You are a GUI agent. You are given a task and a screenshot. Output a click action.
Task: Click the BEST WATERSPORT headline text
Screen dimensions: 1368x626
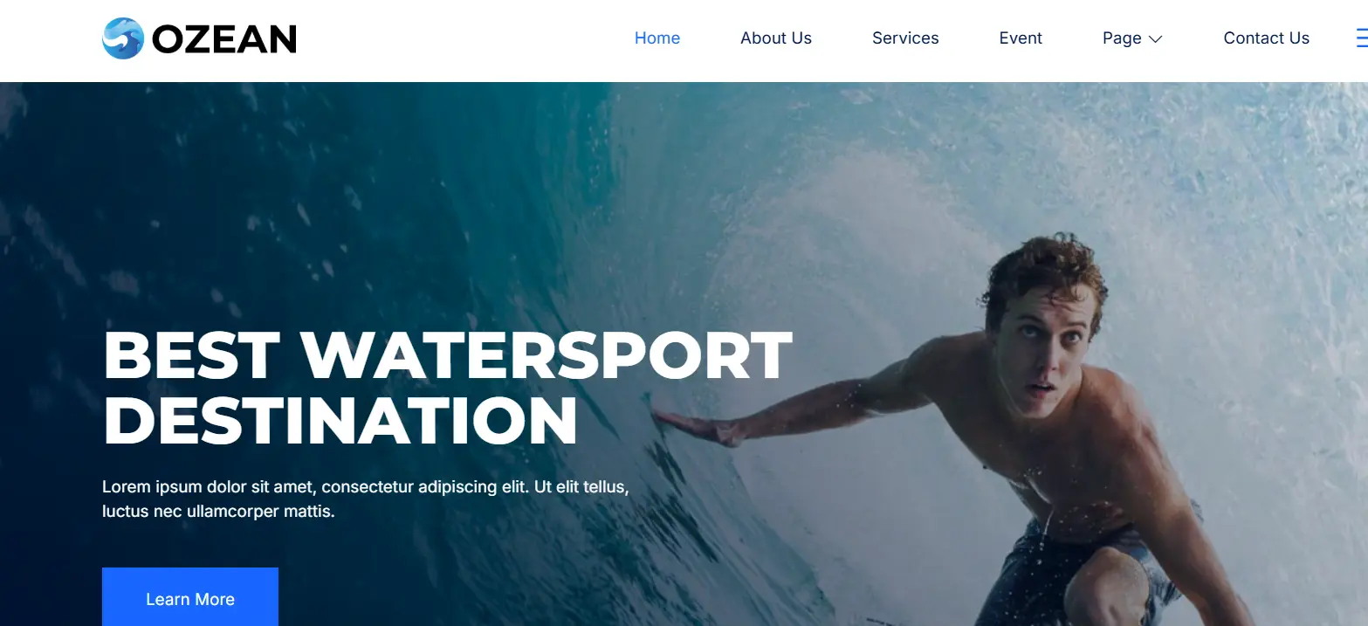(x=448, y=354)
